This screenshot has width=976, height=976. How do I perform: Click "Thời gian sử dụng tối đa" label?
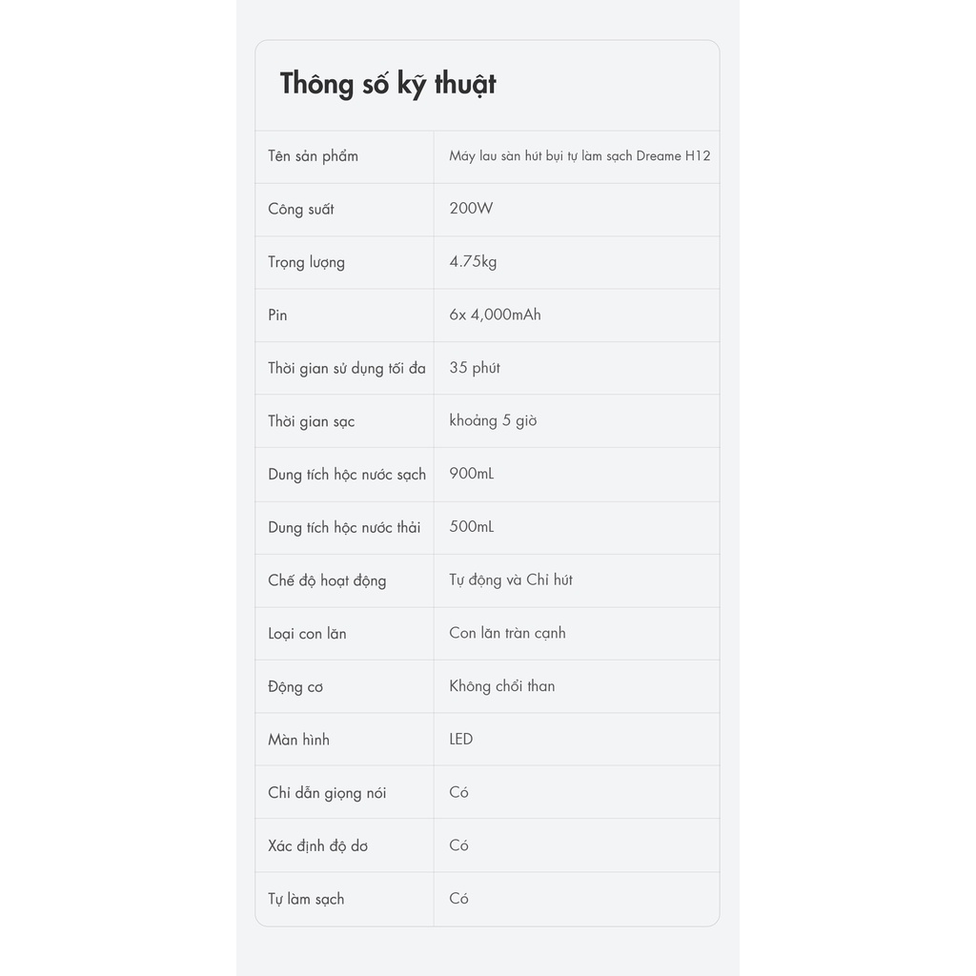[347, 369]
